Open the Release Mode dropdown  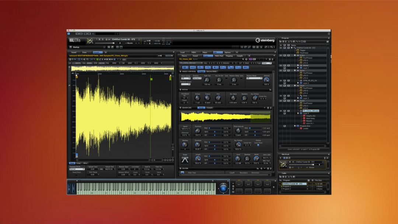click(254, 78)
